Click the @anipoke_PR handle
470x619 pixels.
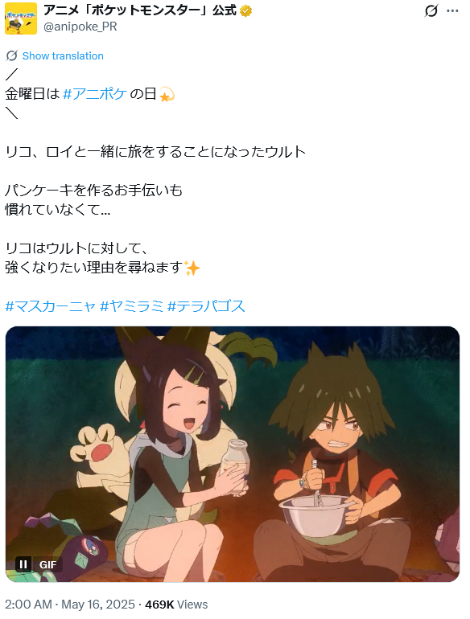(80, 27)
